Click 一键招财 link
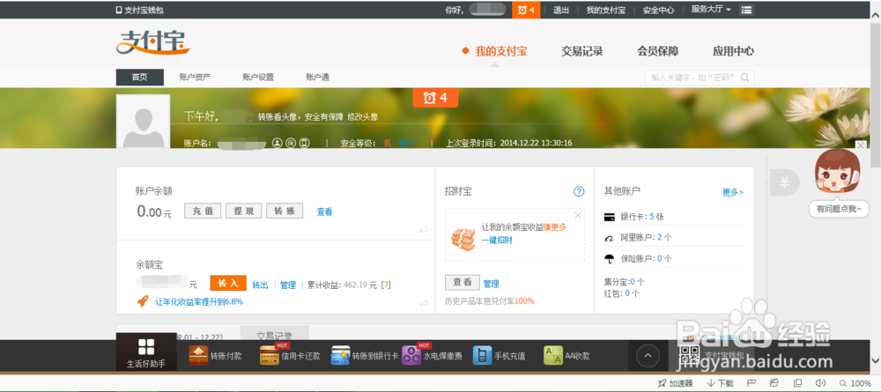 pyautogui.click(x=497, y=240)
